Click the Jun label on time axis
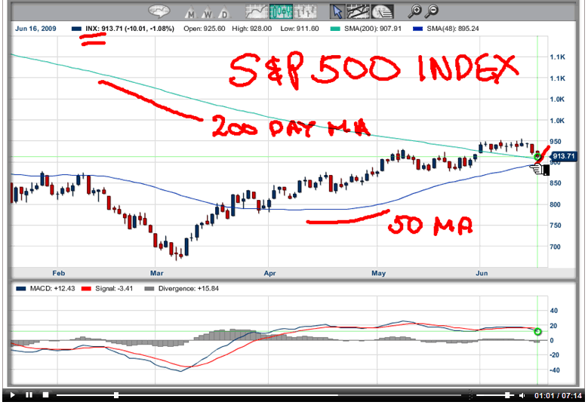The image size is (588, 405). [x=482, y=273]
